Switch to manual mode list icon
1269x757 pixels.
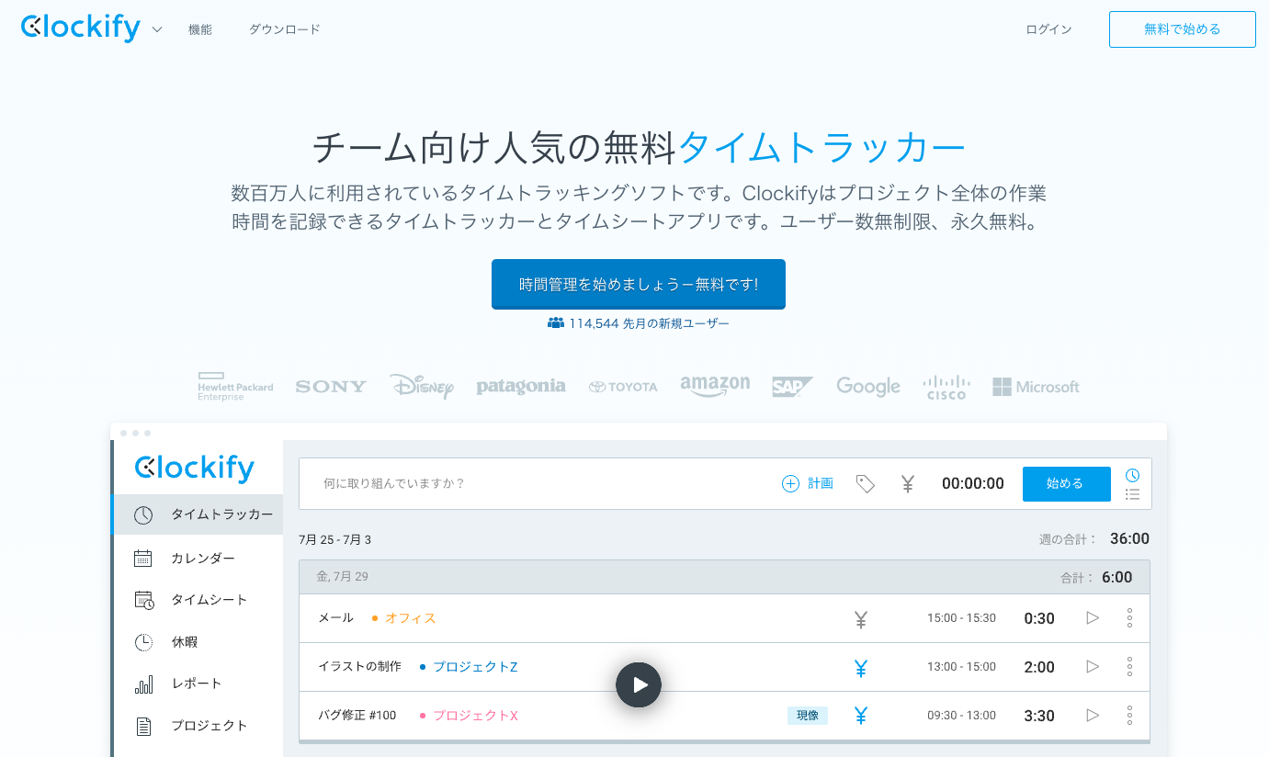(1133, 494)
